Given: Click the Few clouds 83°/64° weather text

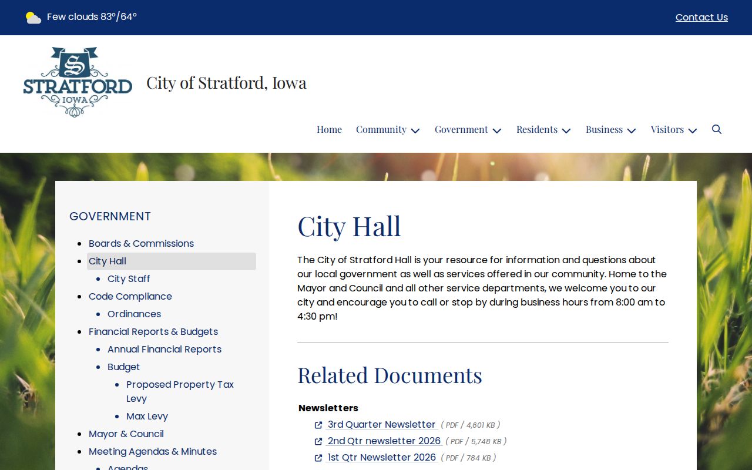Looking at the screenshot, I should pyautogui.click(x=92, y=17).
